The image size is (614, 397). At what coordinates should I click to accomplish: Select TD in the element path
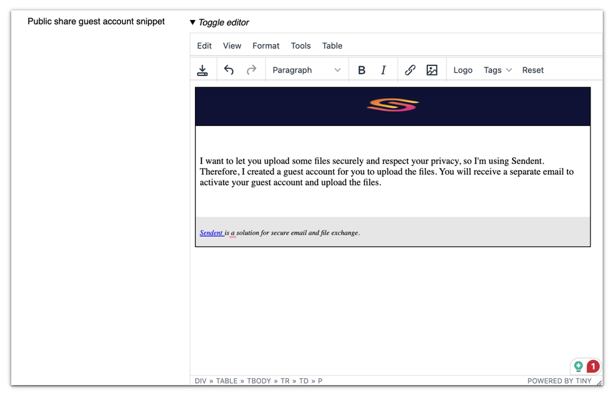(304, 381)
